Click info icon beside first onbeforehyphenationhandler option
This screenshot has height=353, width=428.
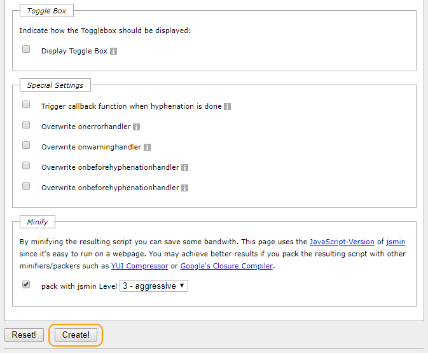tap(185, 168)
